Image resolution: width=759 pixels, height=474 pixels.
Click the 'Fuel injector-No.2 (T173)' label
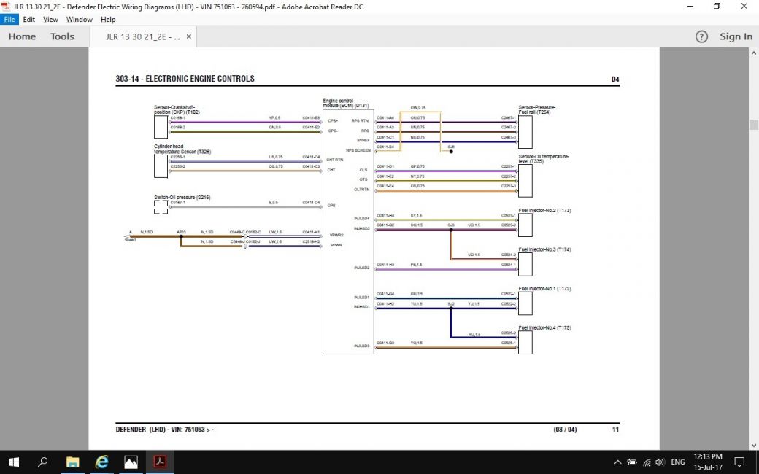[x=544, y=211]
